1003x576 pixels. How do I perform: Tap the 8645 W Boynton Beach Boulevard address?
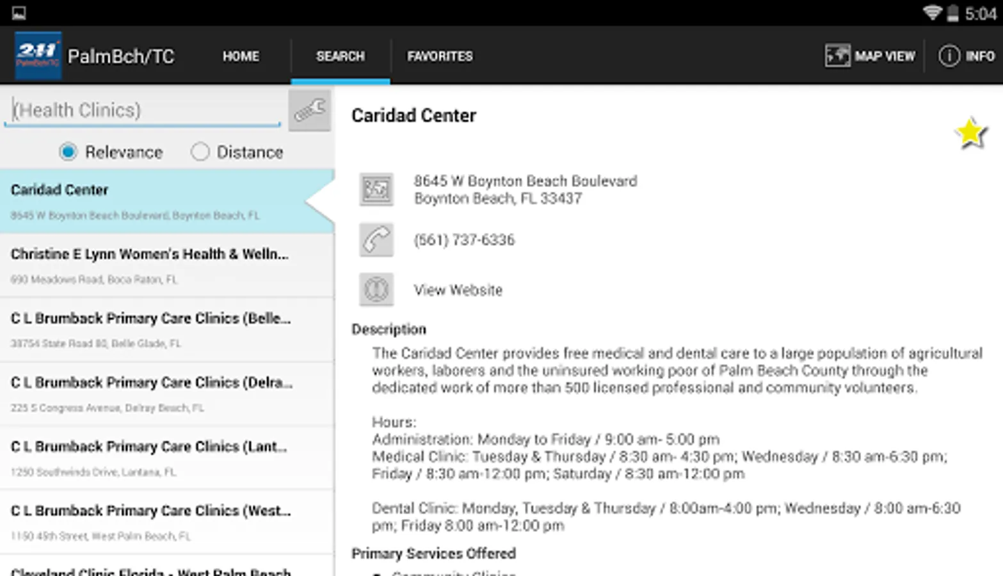point(526,189)
